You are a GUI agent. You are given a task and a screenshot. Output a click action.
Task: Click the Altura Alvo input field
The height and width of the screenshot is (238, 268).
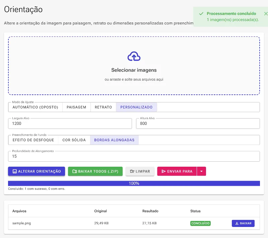[198, 124]
